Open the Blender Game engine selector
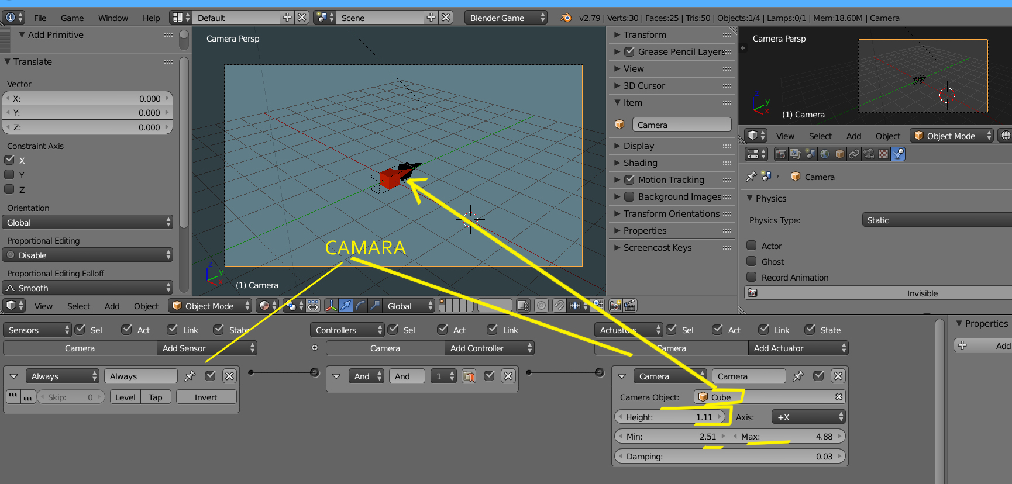1012x484 pixels. coord(506,18)
